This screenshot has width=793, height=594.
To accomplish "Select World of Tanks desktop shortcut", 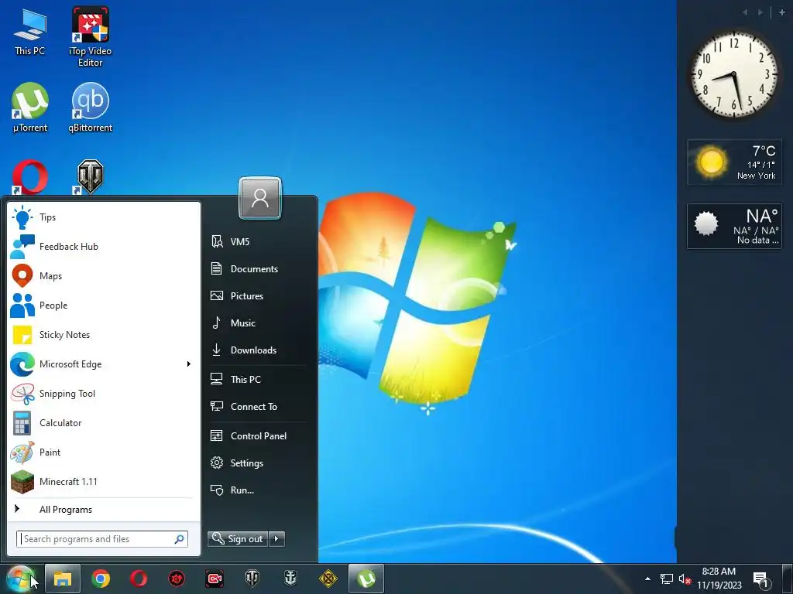I will coord(91,177).
